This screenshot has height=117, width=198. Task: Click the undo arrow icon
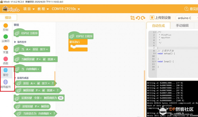138,18
